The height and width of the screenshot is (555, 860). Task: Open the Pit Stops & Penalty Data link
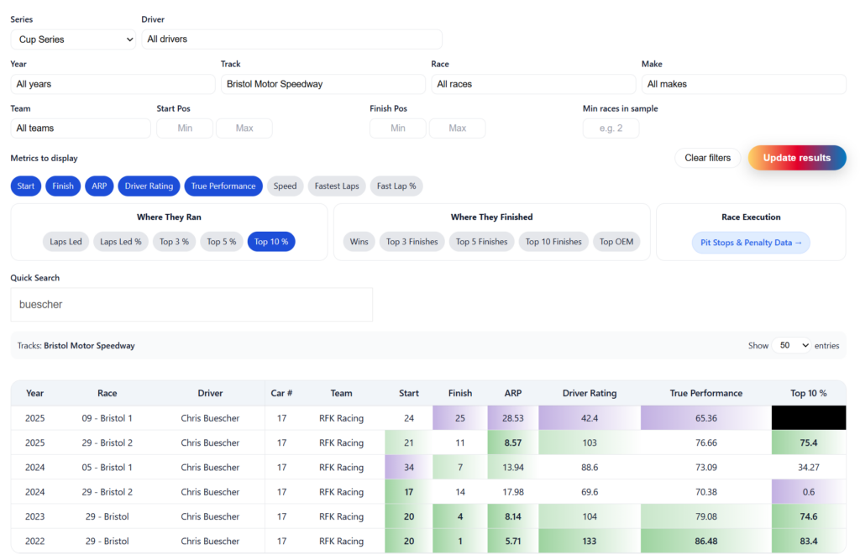751,243
